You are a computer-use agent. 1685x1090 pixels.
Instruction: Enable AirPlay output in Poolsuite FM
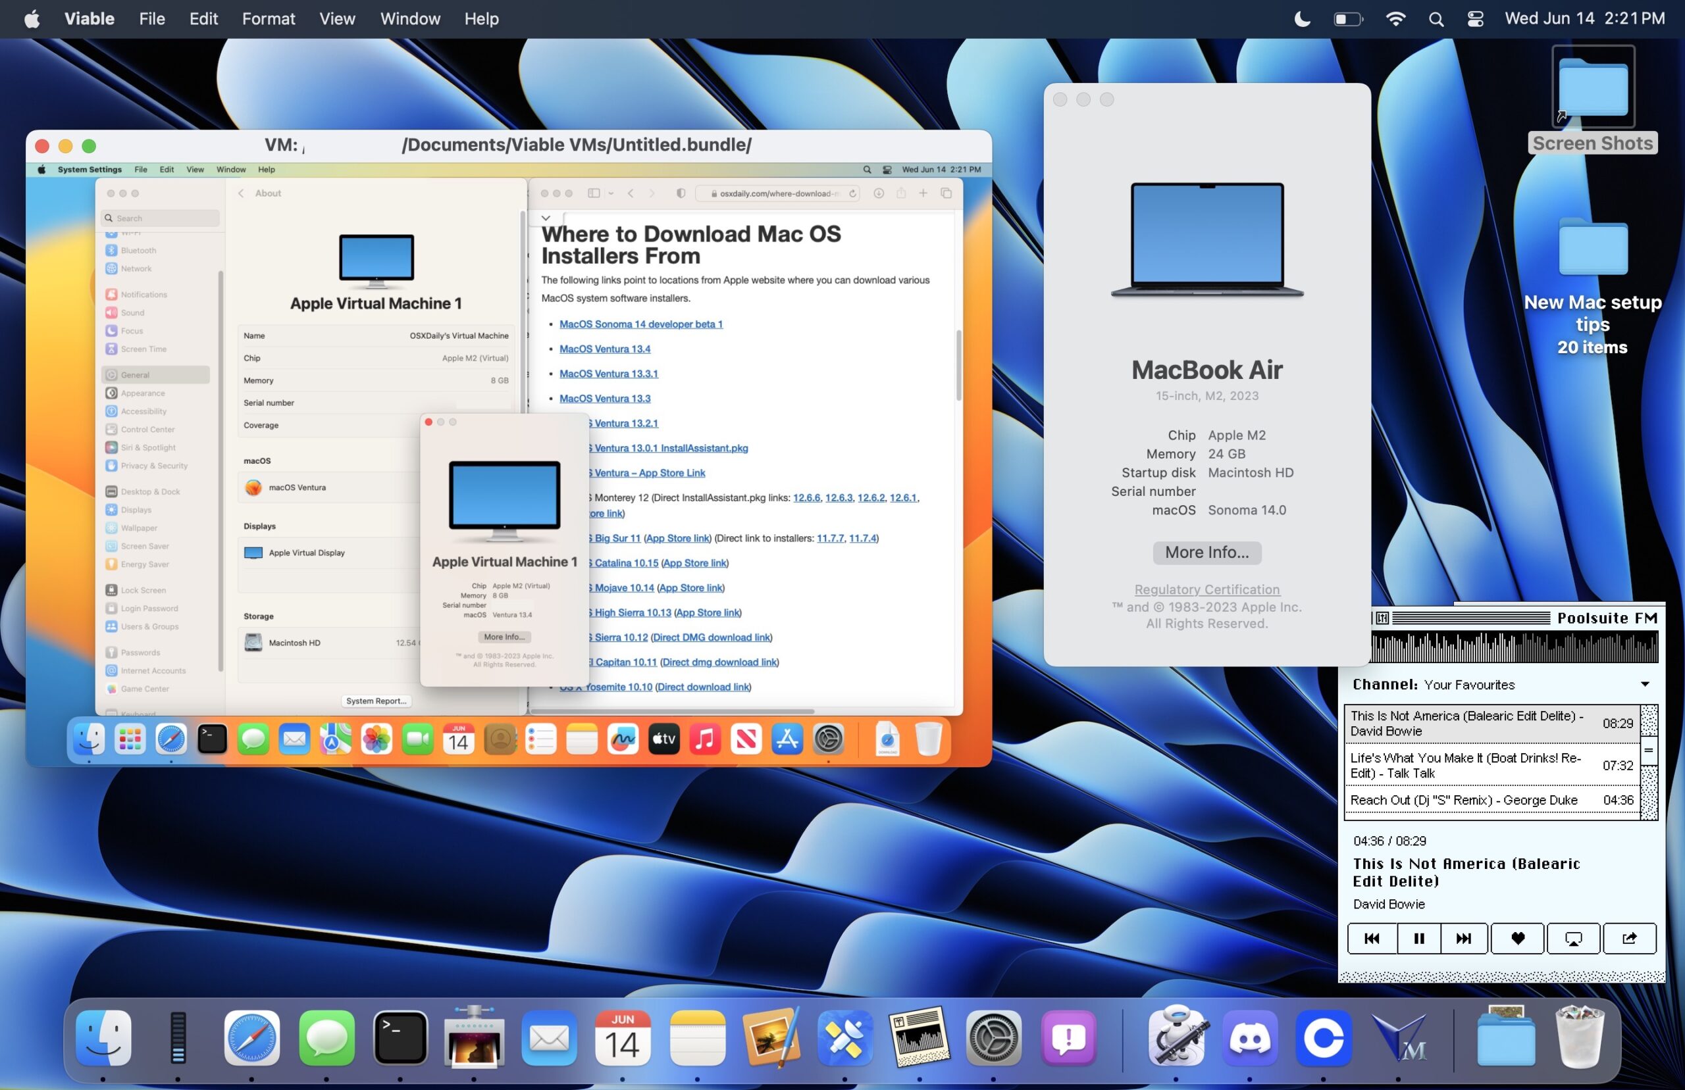point(1573,939)
